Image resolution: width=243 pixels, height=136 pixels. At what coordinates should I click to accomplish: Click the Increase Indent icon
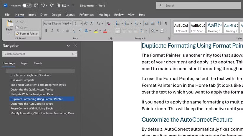click(153, 23)
